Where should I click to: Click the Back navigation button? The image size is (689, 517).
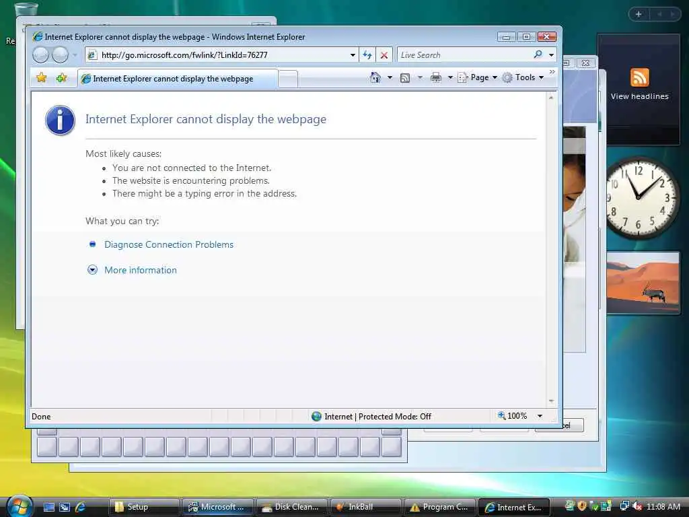click(40, 55)
